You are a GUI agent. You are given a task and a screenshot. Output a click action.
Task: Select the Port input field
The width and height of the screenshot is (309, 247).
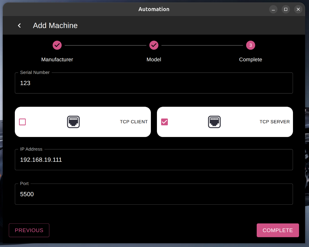154,194
